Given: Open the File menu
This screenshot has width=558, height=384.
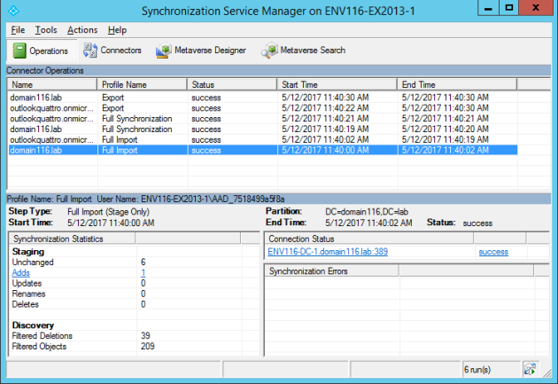Looking at the screenshot, I should [18, 30].
